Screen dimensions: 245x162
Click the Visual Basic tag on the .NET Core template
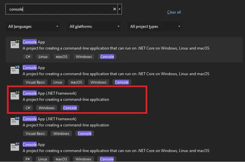tap(35, 82)
